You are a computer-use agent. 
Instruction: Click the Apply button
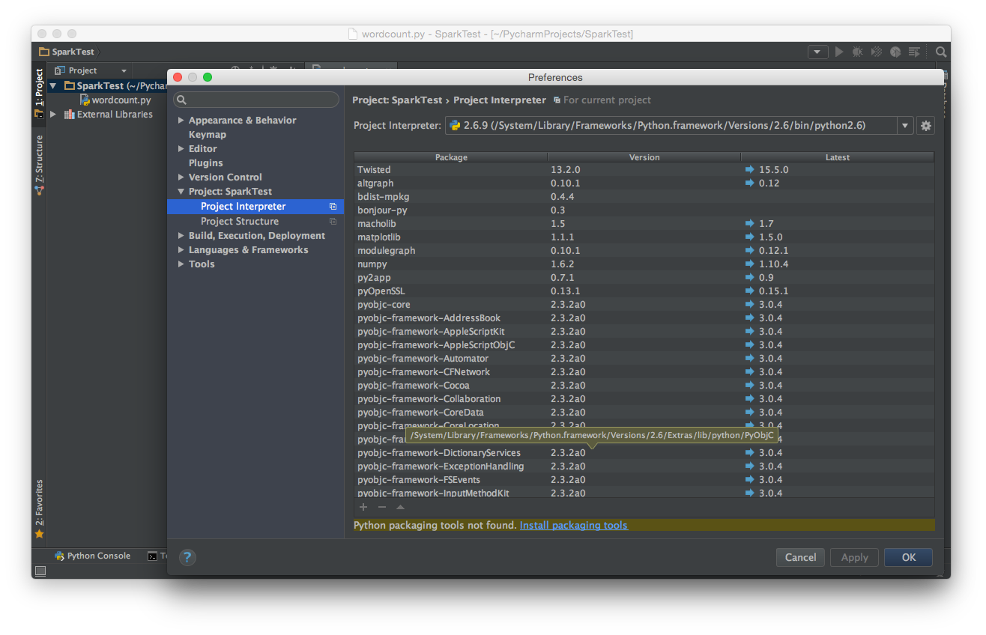854,557
